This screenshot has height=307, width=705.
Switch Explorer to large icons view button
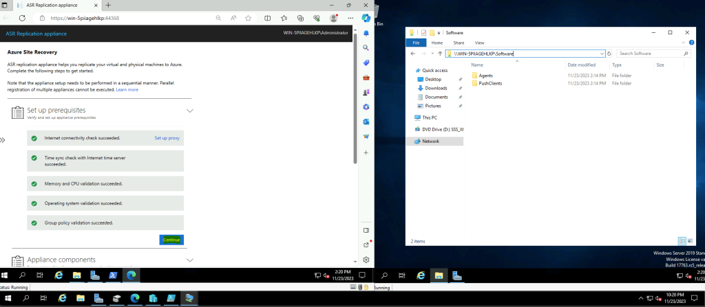(690, 241)
